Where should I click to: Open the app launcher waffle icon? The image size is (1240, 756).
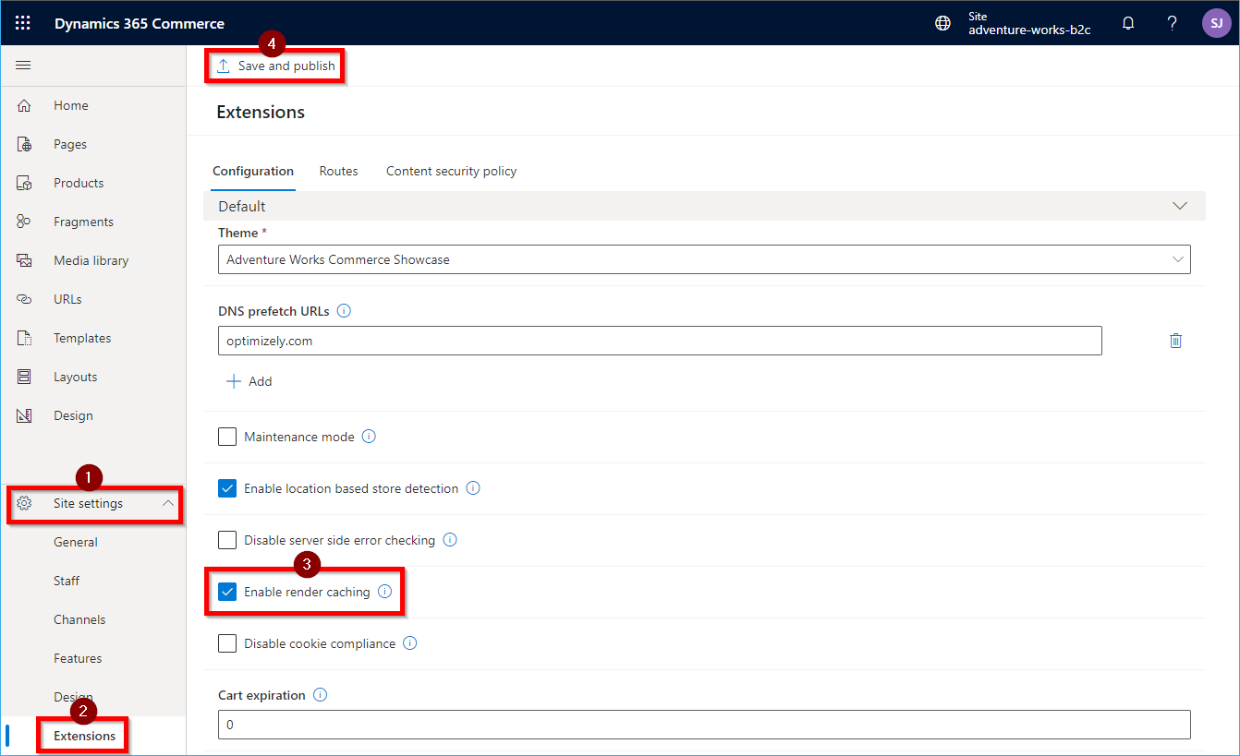(x=23, y=23)
